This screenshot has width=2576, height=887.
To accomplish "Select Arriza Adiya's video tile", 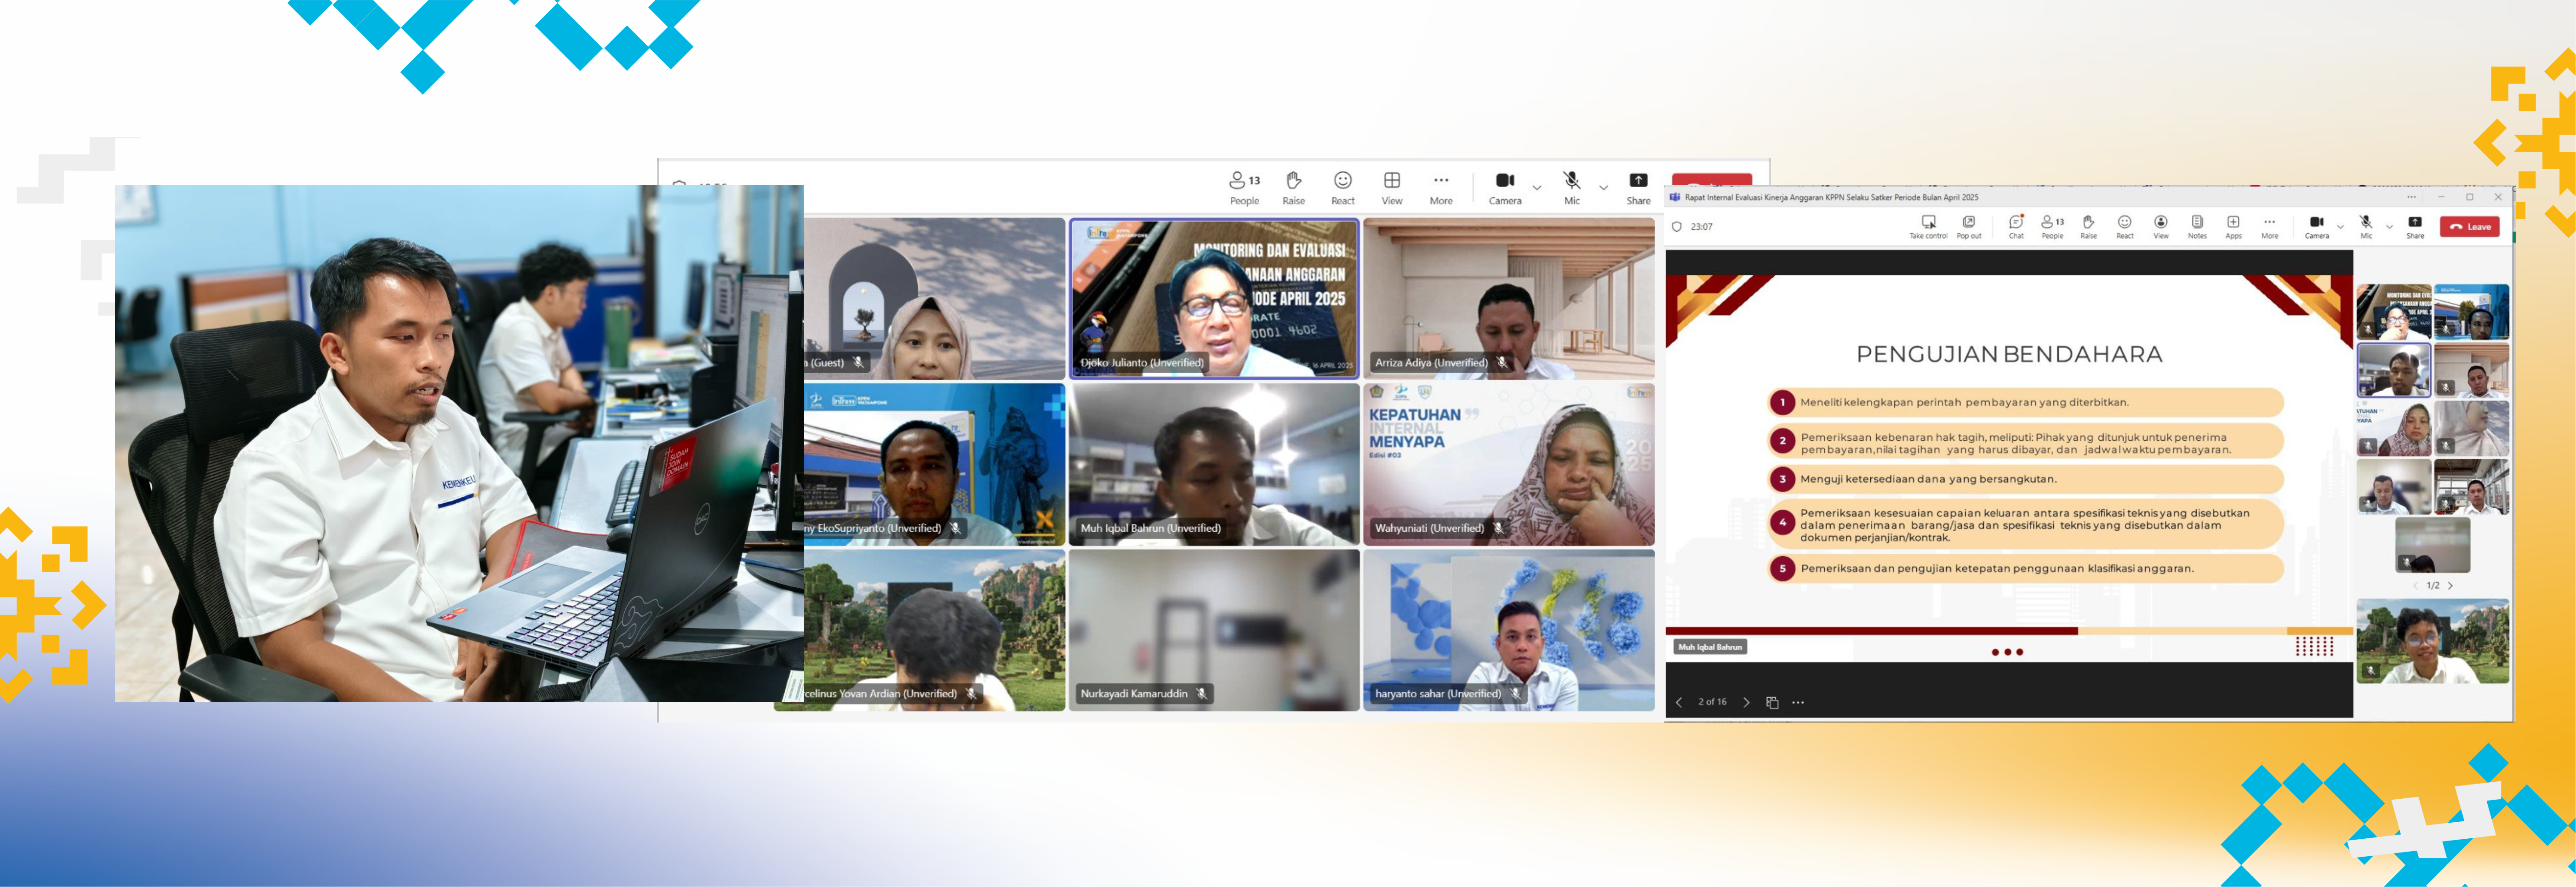I will coord(1508,299).
